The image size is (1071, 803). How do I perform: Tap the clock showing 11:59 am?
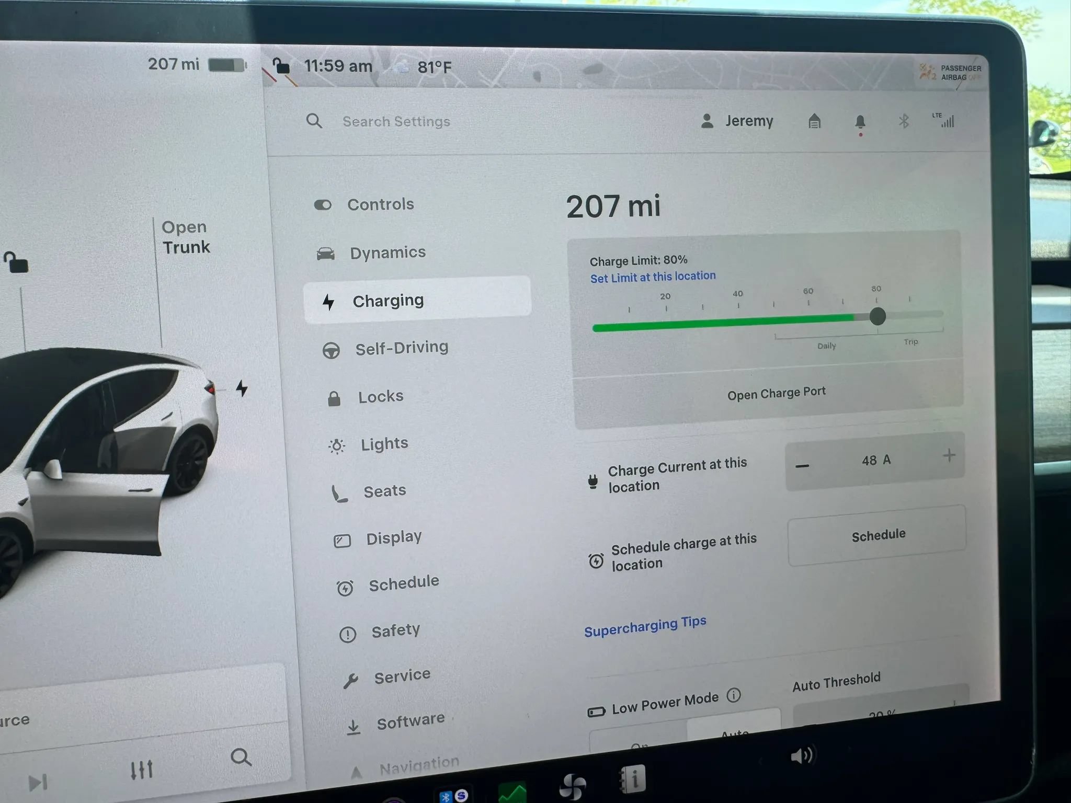pyautogui.click(x=338, y=66)
